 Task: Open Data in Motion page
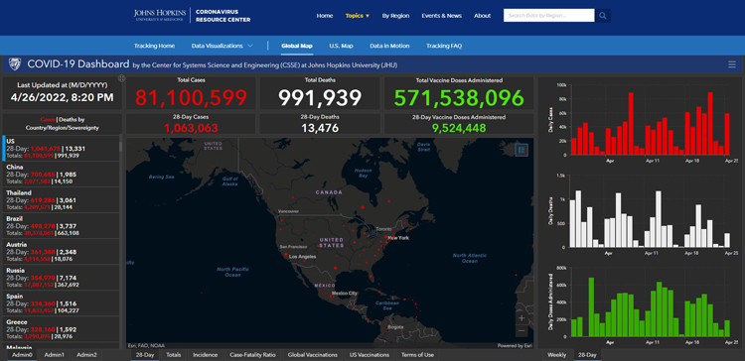tap(389, 46)
